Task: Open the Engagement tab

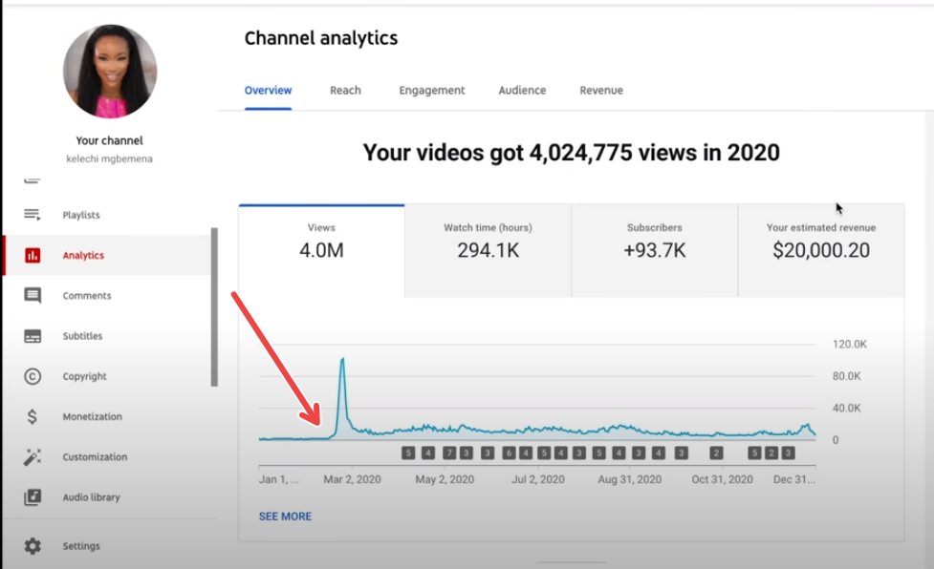Action: click(431, 90)
